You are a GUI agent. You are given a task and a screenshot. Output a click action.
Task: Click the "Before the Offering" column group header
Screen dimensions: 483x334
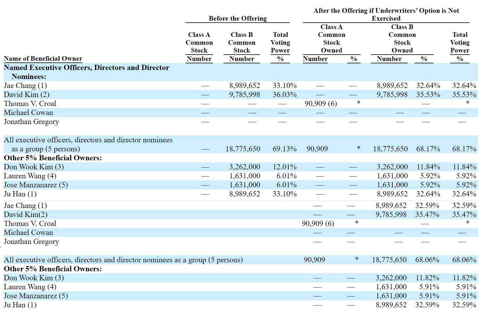pos(237,18)
